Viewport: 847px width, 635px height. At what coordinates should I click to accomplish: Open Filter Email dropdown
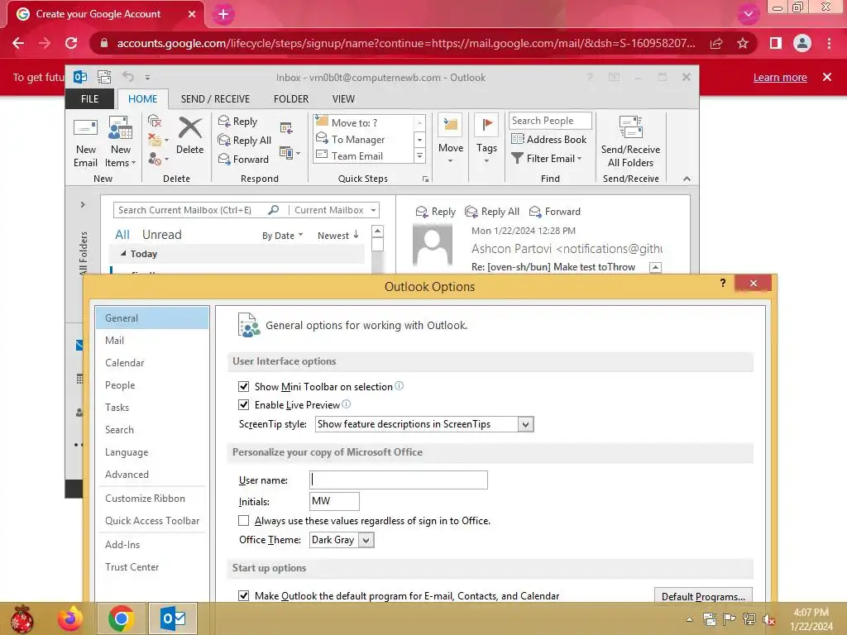(547, 158)
